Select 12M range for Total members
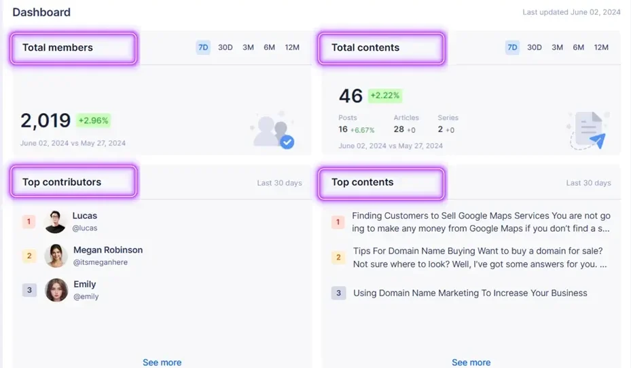 292,47
